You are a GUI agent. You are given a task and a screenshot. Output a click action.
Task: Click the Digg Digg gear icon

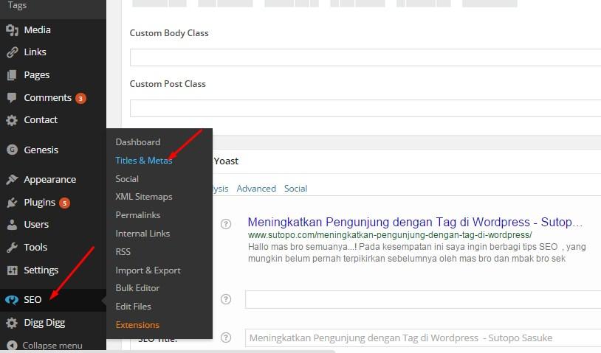(12, 323)
